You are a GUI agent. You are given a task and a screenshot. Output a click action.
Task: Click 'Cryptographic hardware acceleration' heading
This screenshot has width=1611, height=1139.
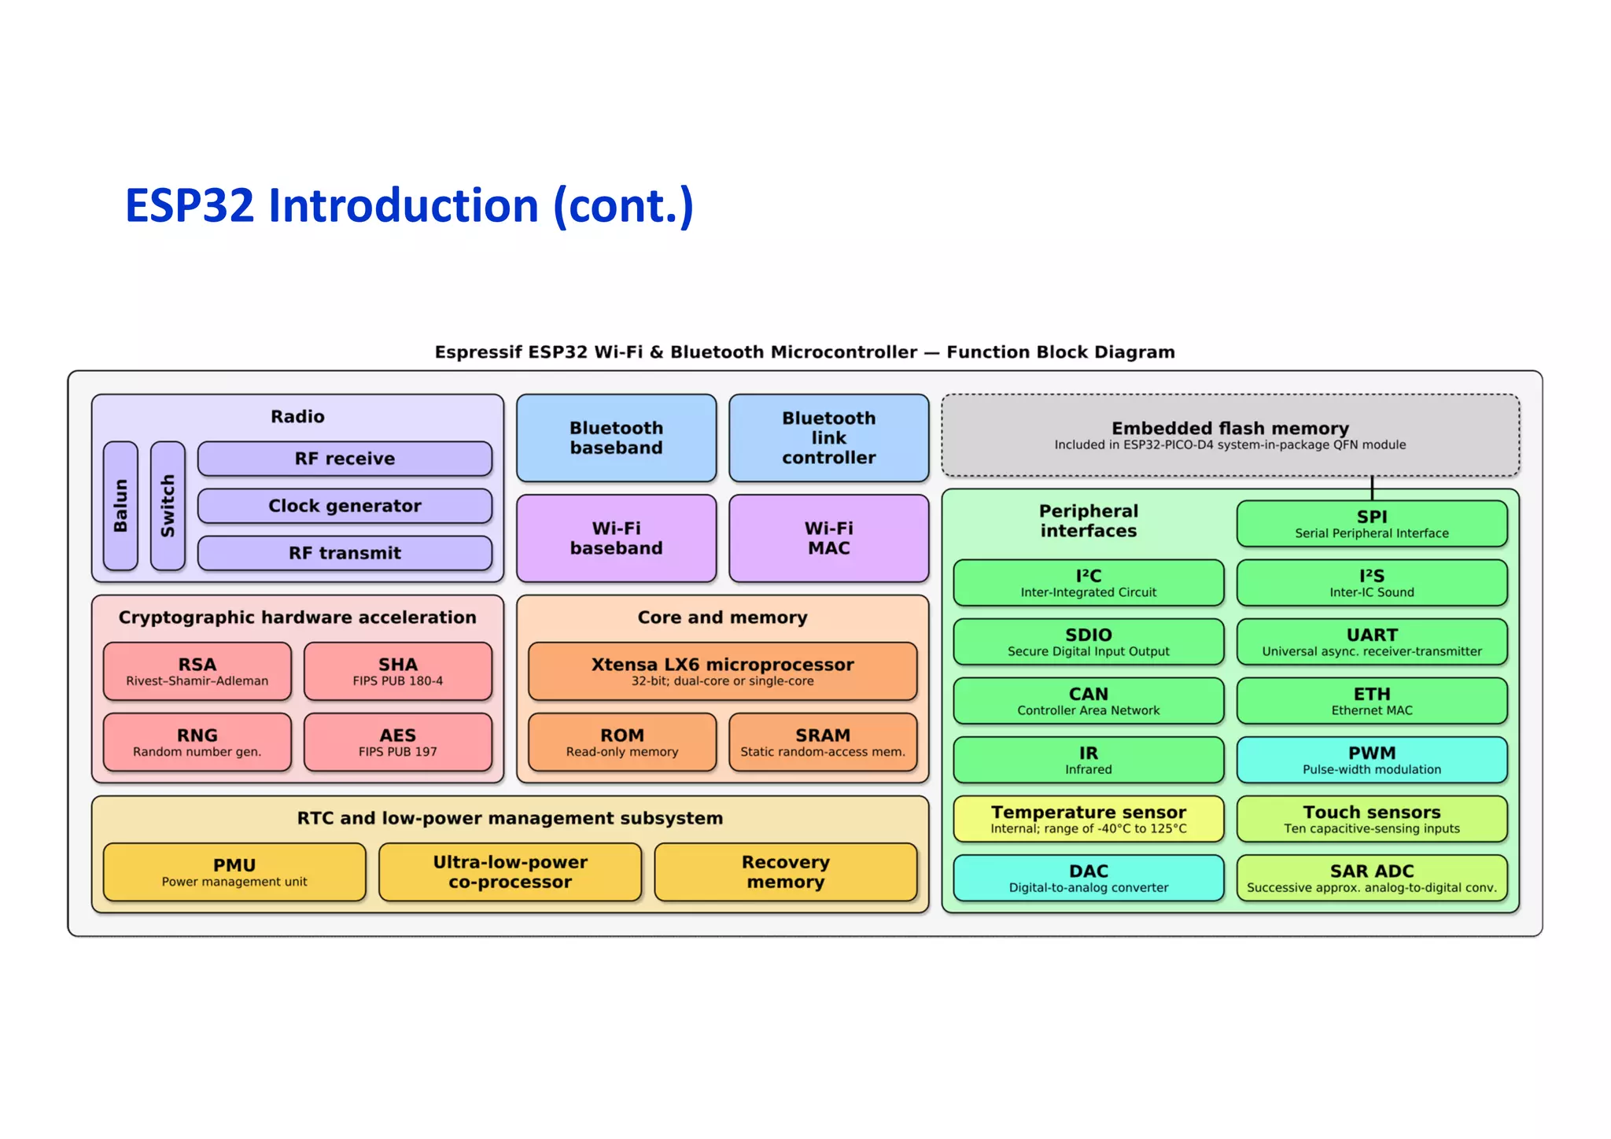pyautogui.click(x=297, y=617)
